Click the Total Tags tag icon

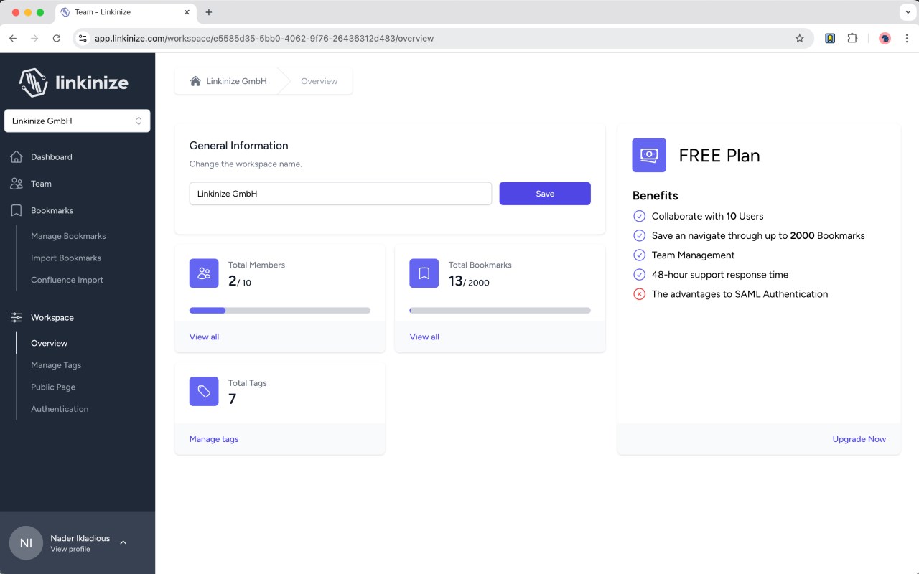pyautogui.click(x=204, y=392)
